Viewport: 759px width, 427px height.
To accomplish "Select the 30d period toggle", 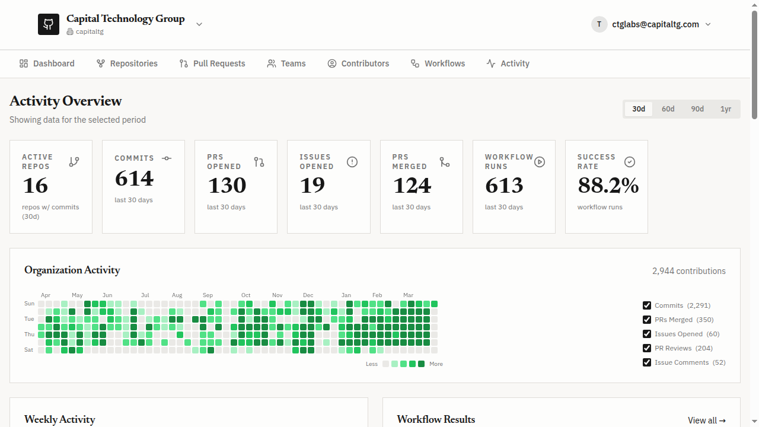I will coord(639,109).
